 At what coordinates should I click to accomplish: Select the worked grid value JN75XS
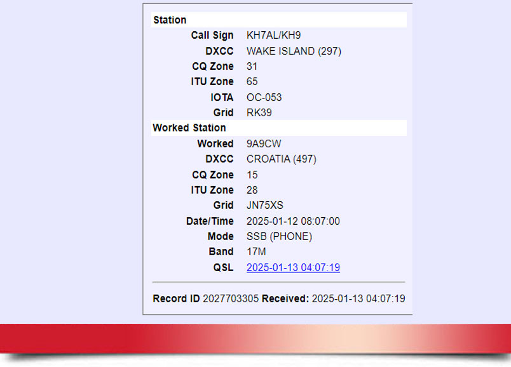[x=265, y=206]
